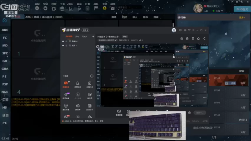
Task: Open the 排序 sort option
Action: (x=145, y=17)
